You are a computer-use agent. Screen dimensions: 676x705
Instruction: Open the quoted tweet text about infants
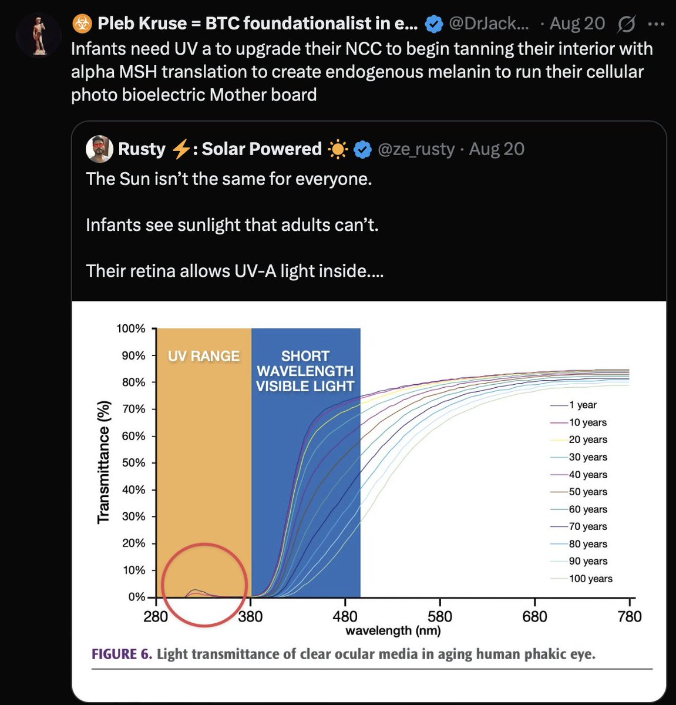pos(232,224)
